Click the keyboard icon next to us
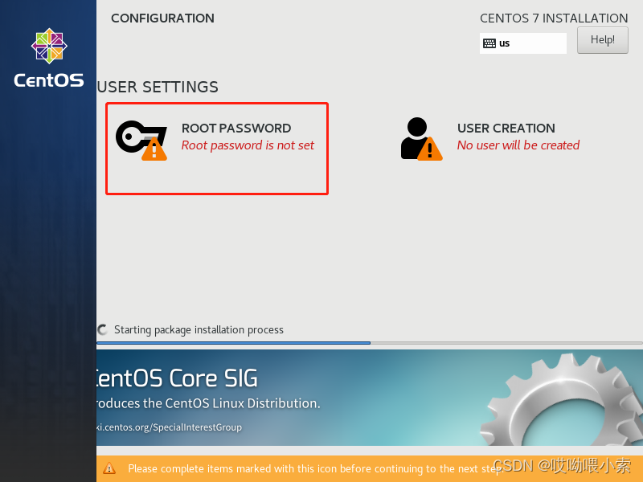The height and width of the screenshot is (482, 643). coord(489,43)
